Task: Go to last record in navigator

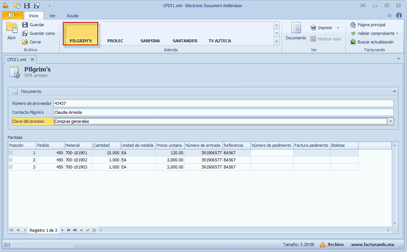Action: click(75, 230)
